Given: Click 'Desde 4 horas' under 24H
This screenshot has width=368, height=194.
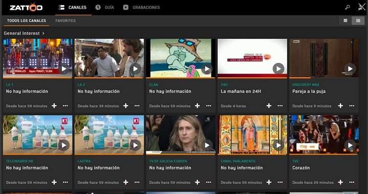Looking at the screenshot, I should (233, 106).
